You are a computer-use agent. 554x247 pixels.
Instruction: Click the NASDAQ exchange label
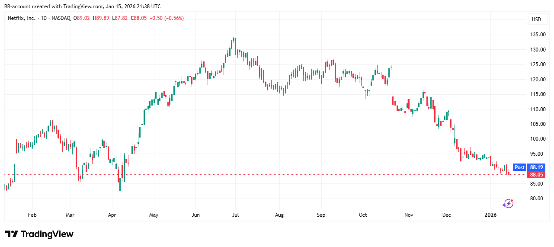[x=61, y=18]
